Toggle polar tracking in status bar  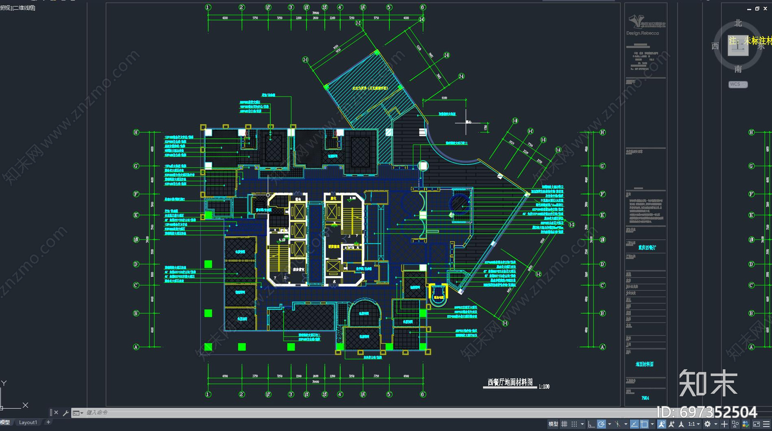(x=601, y=424)
